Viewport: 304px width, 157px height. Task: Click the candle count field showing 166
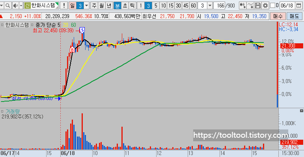click(219, 6)
